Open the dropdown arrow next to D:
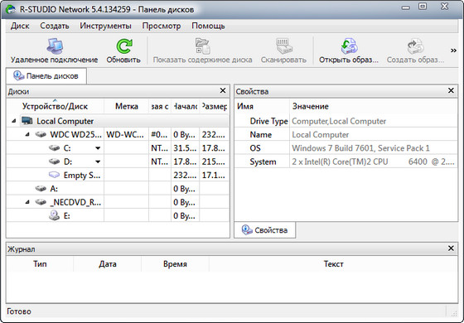This screenshot has width=464, height=323. click(98, 161)
